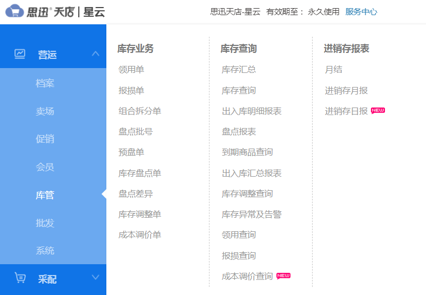Open 到期商品查询
This screenshot has height=295, width=426.
(x=247, y=152)
